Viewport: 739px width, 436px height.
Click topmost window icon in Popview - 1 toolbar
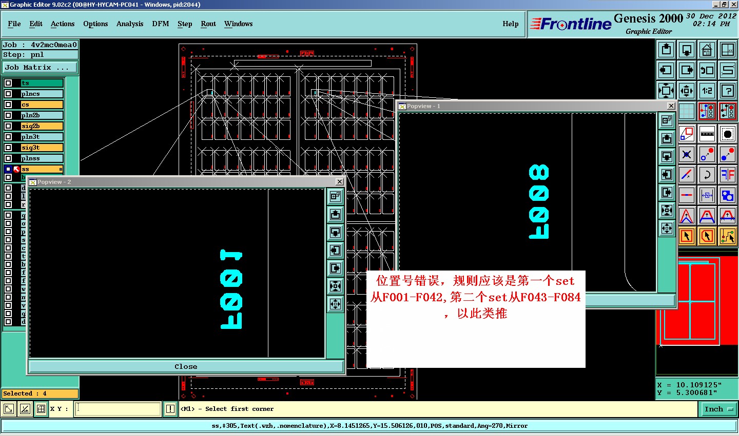(x=667, y=120)
